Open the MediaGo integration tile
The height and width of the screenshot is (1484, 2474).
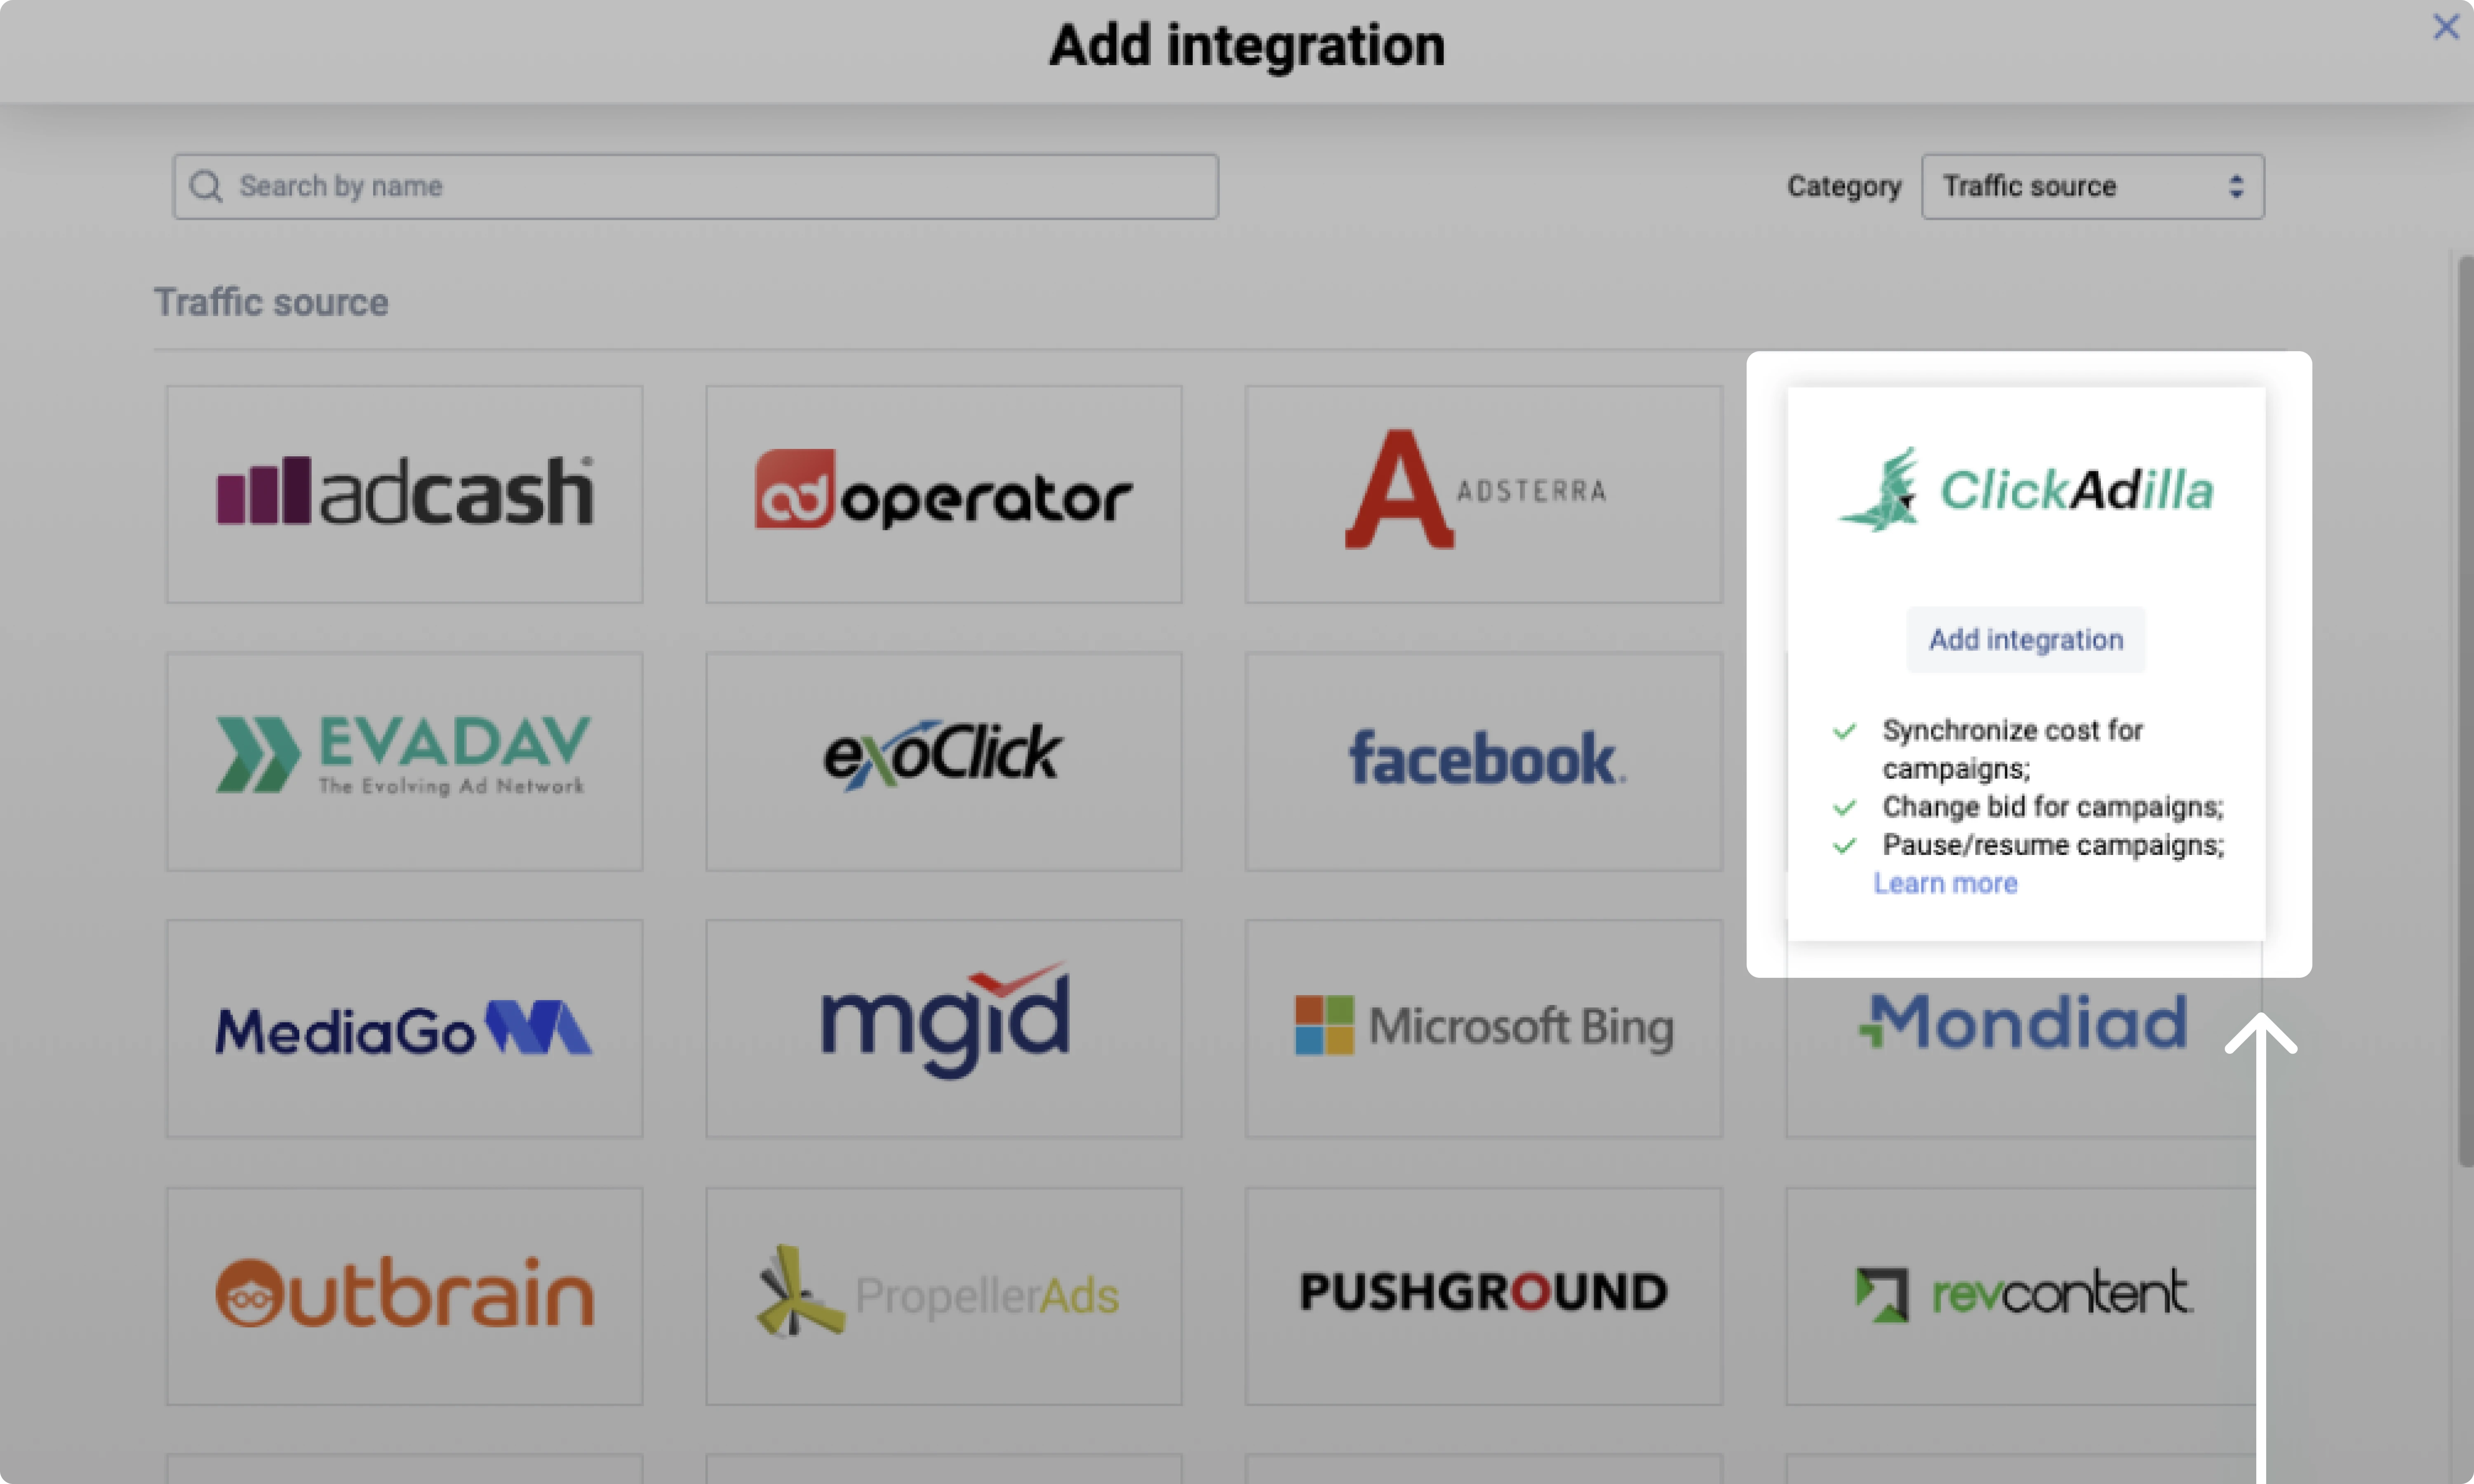(x=404, y=1028)
